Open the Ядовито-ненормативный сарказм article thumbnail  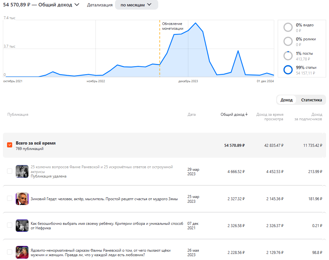click(x=22, y=252)
